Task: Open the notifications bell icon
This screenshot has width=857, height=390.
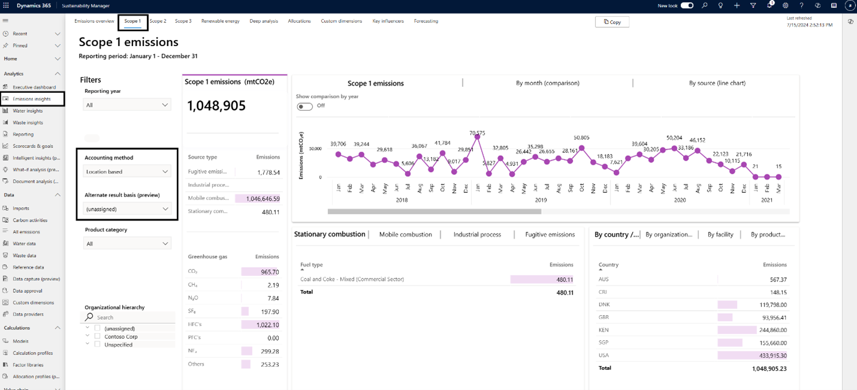Action: click(770, 5)
